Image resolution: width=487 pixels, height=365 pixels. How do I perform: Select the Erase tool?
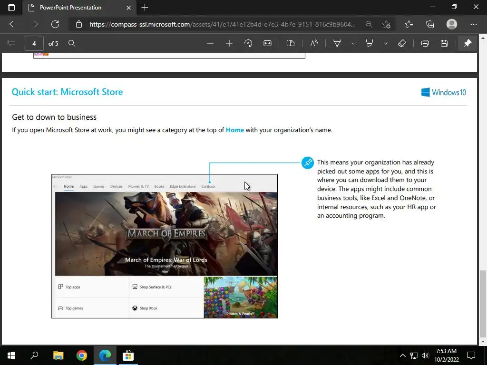coord(402,43)
